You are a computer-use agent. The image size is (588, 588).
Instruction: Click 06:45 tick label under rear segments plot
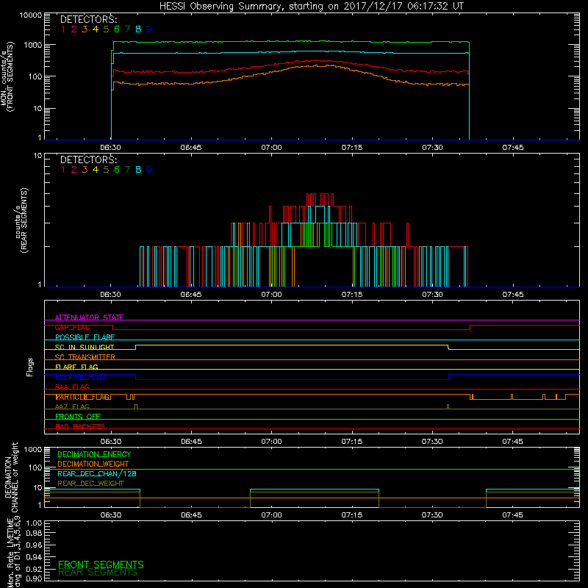point(191,295)
